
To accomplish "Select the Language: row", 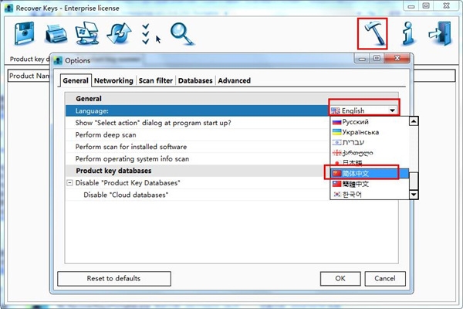I will (x=197, y=111).
